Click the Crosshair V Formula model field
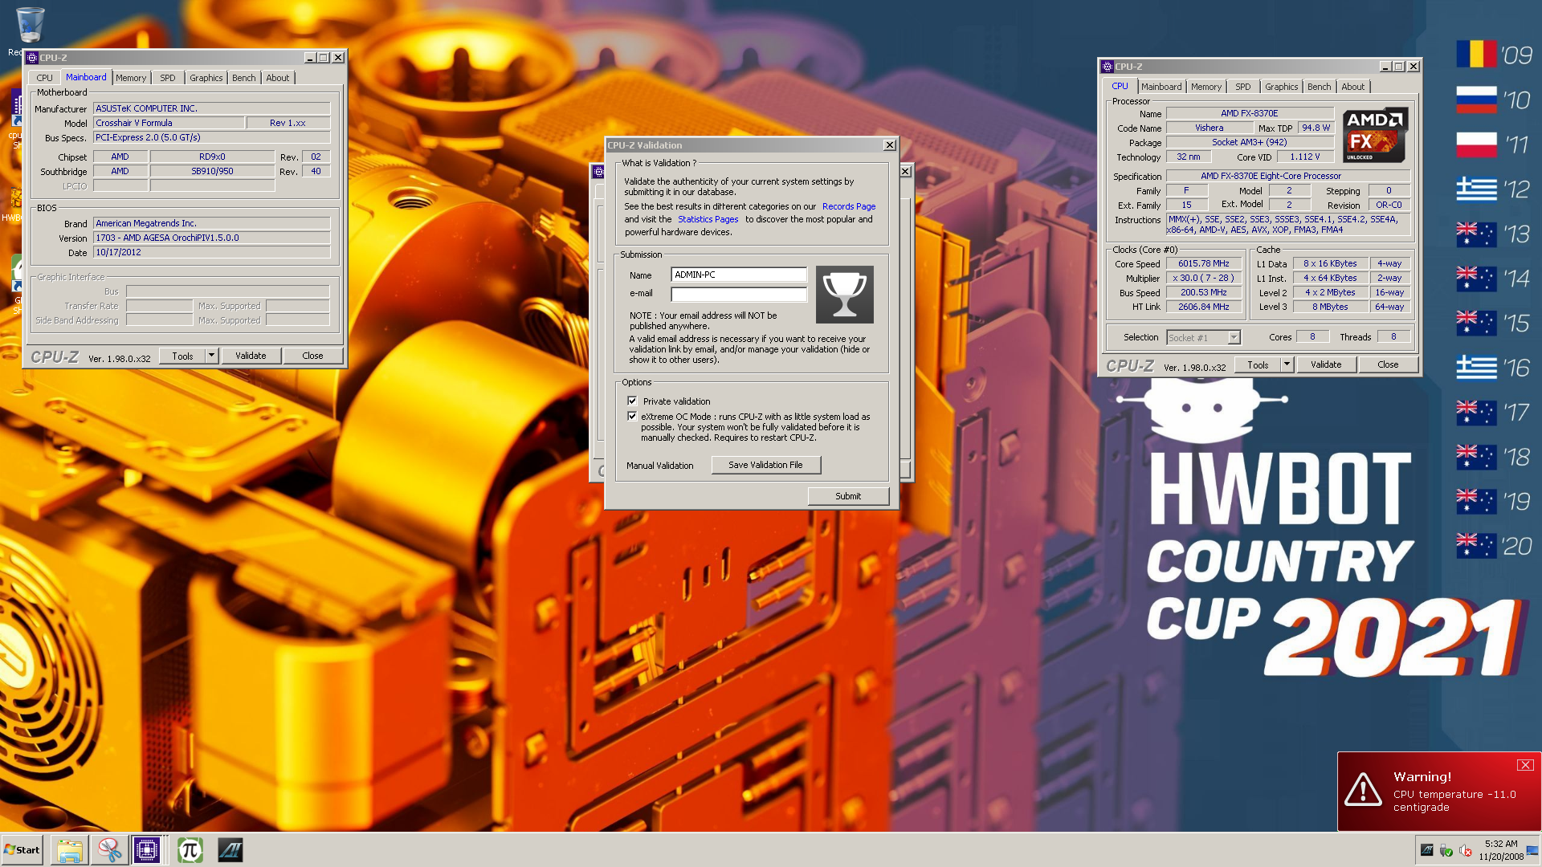Viewport: 1542px width, 867px height. click(169, 123)
